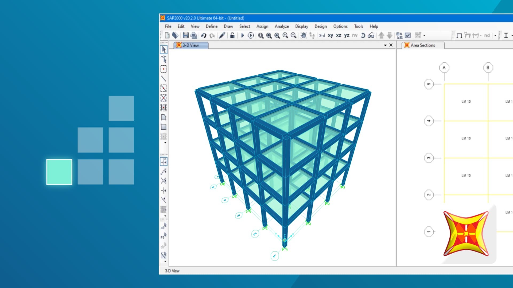Click the Zoom In One Step icon
Screen dimensions: 513x288
285,35
